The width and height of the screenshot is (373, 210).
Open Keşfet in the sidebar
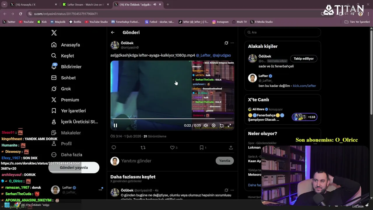pos(63,56)
